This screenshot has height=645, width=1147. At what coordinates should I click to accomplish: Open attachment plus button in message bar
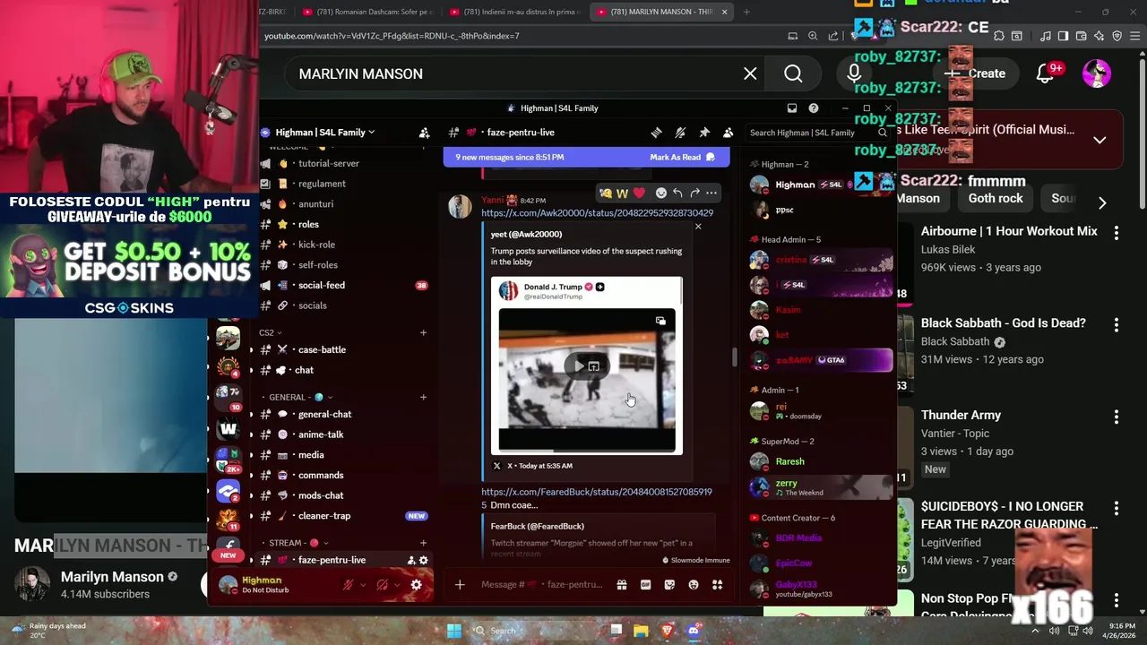point(460,585)
